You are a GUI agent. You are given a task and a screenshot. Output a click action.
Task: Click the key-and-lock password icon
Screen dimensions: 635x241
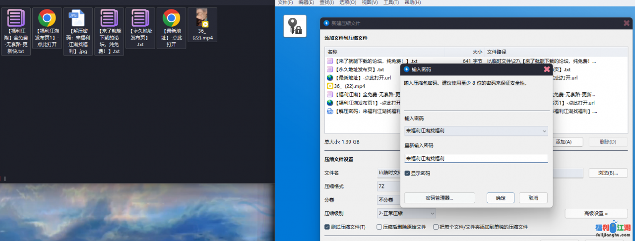coord(295,26)
